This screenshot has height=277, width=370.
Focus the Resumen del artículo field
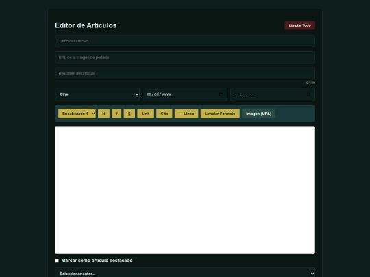(x=185, y=73)
